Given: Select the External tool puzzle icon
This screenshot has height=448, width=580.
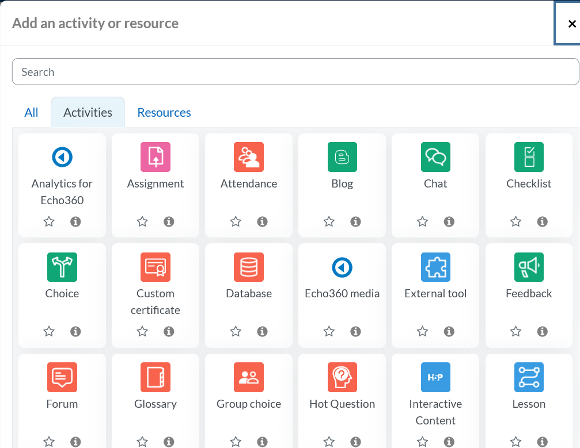Looking at the screenshot, I should coord(435,267).
